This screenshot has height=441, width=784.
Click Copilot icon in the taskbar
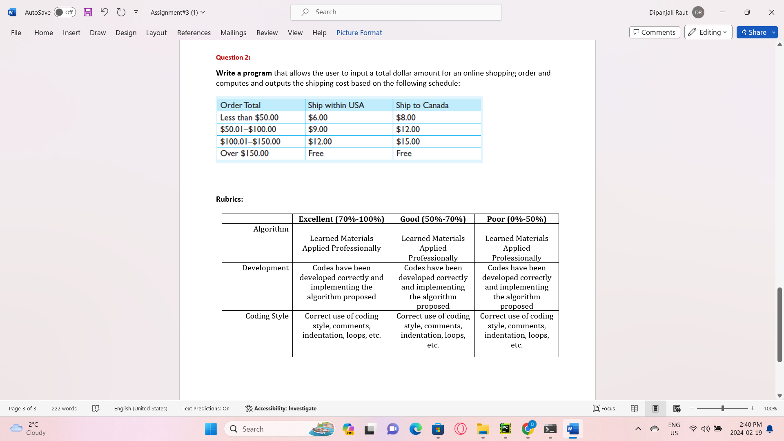pos(348,429)
